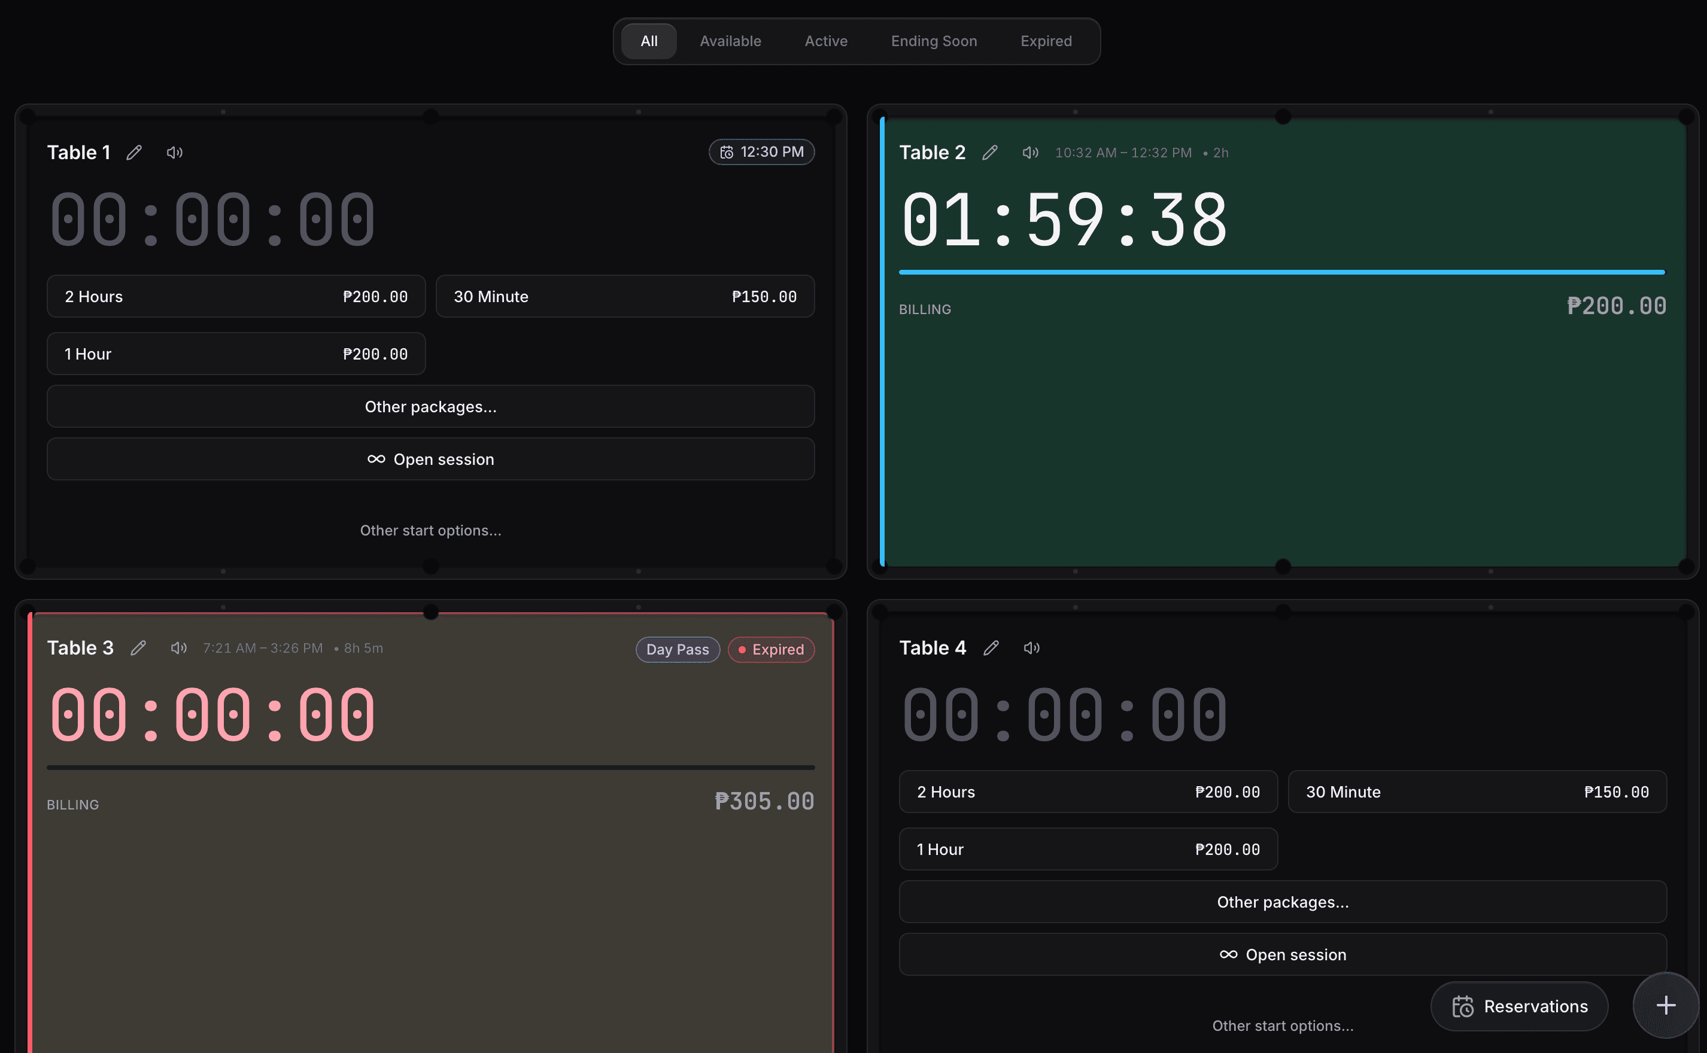Click the Table 3 title text

(80, 648)
